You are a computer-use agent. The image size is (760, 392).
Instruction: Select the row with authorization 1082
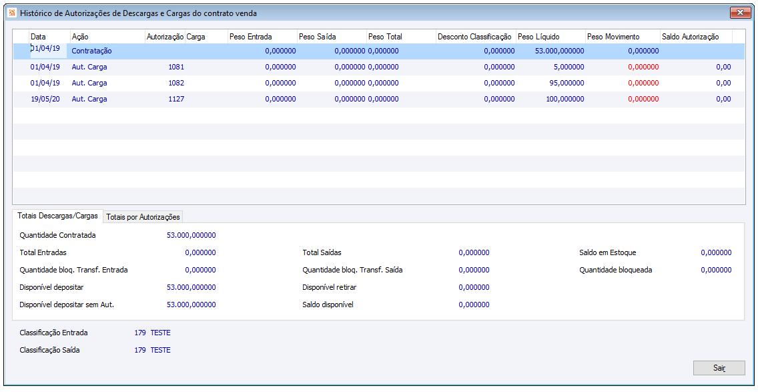176,83
